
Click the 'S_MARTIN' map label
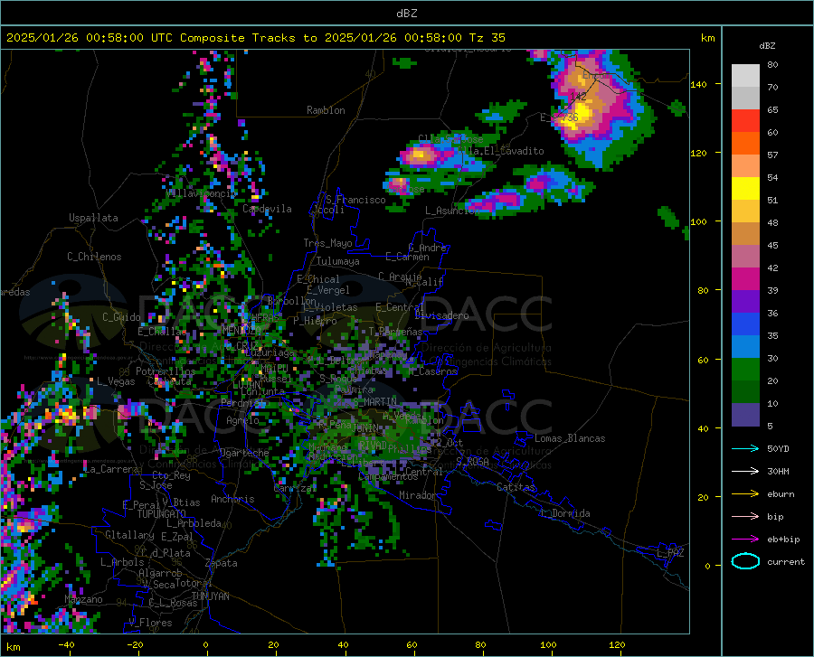(374, 402)
